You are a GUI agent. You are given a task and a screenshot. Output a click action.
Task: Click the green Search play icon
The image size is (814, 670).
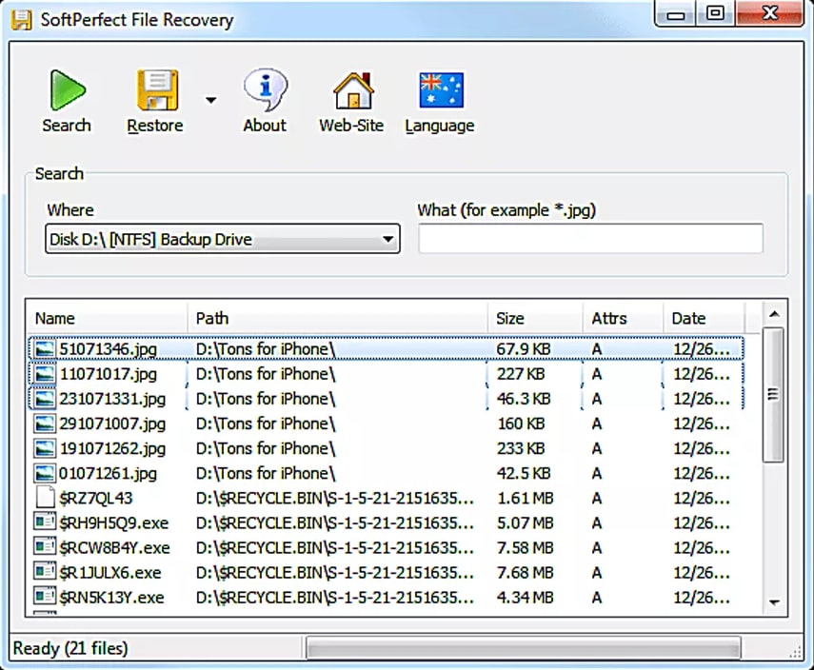(67, 91)
